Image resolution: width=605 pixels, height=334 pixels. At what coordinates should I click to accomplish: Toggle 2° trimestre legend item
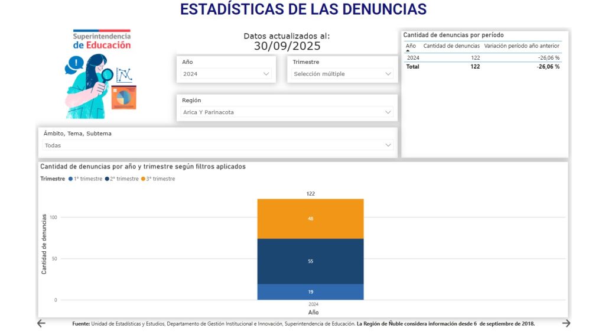pos(123,179)
